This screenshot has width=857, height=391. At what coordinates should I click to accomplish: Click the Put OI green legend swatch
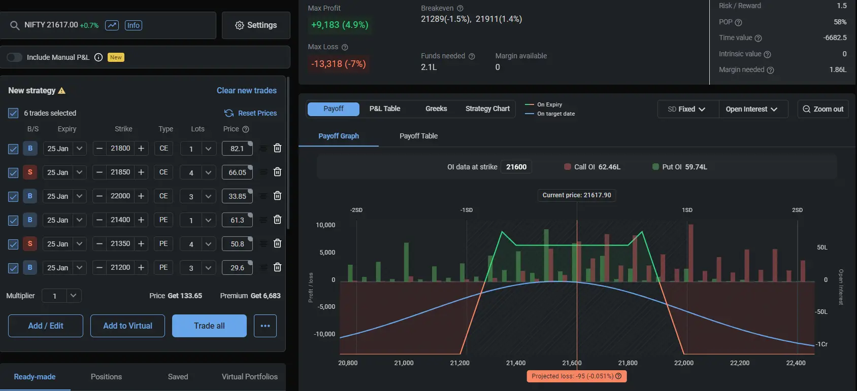(x=655, y=167)
